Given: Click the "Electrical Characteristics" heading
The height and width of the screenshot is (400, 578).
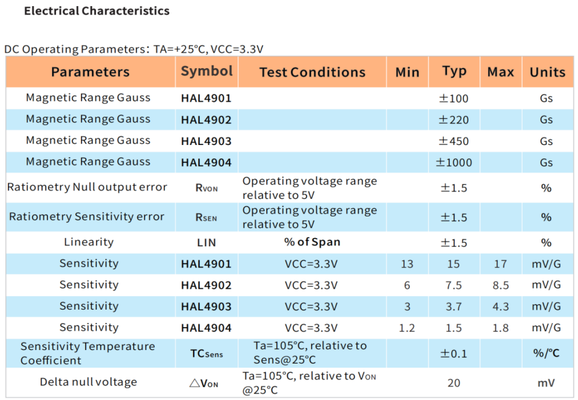Looking at the screenshot, I should (97, 11).
